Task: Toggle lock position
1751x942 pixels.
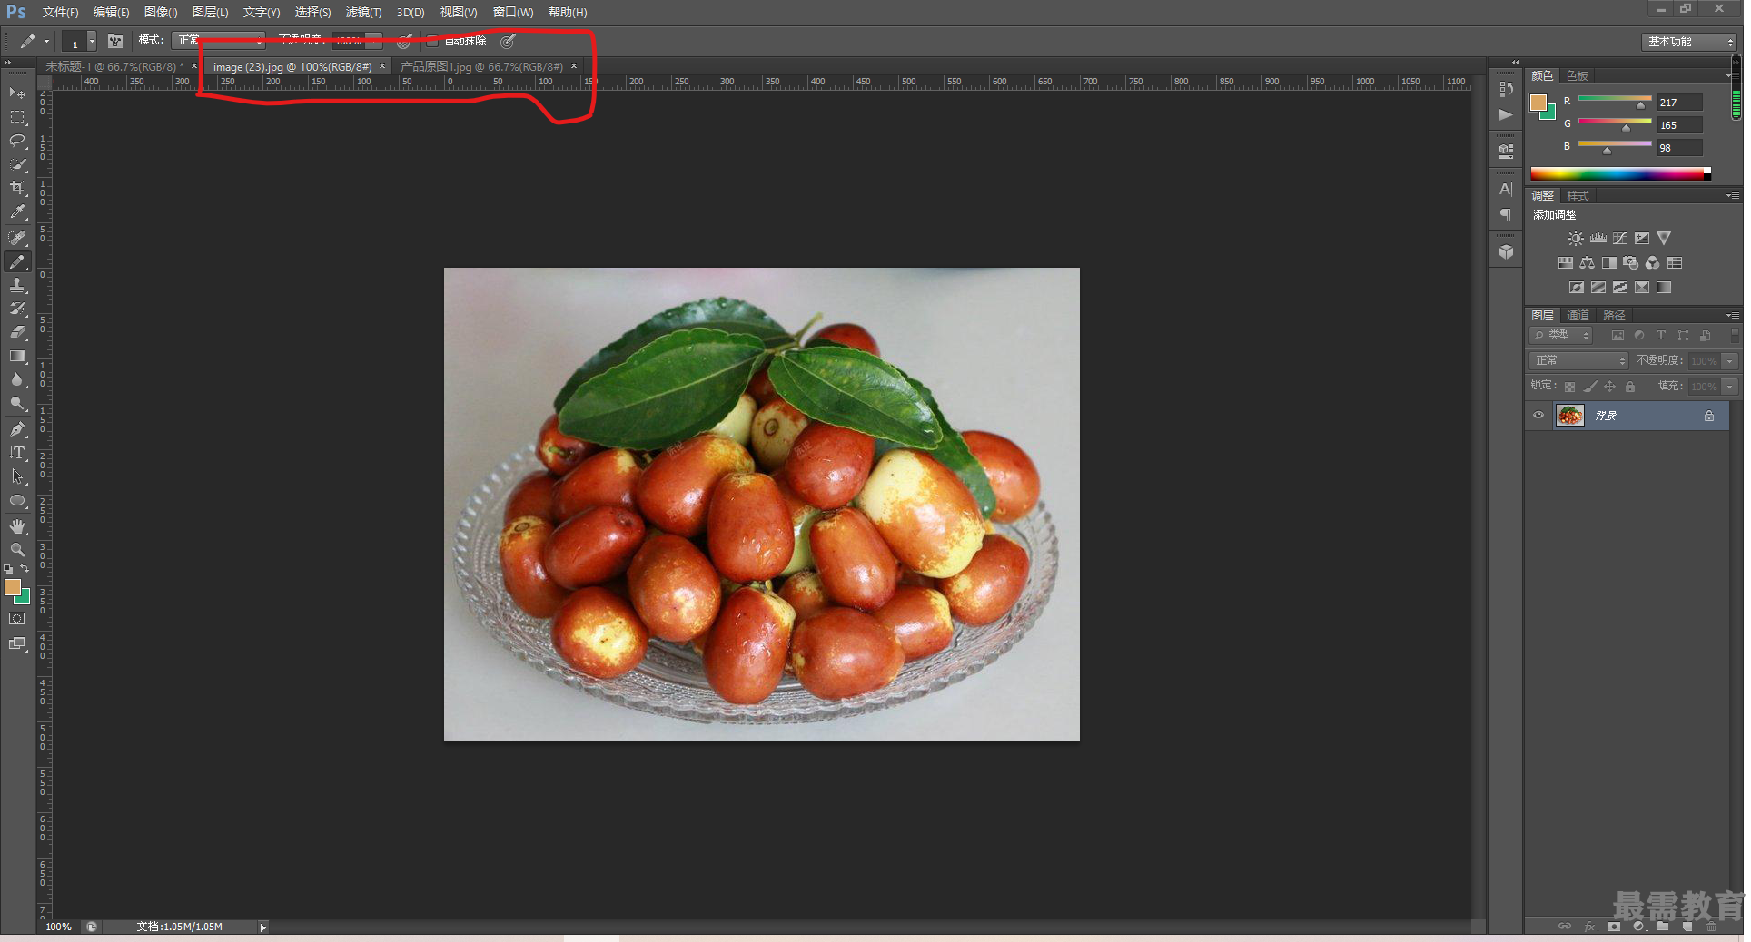Action: (x=1610, y=387)
